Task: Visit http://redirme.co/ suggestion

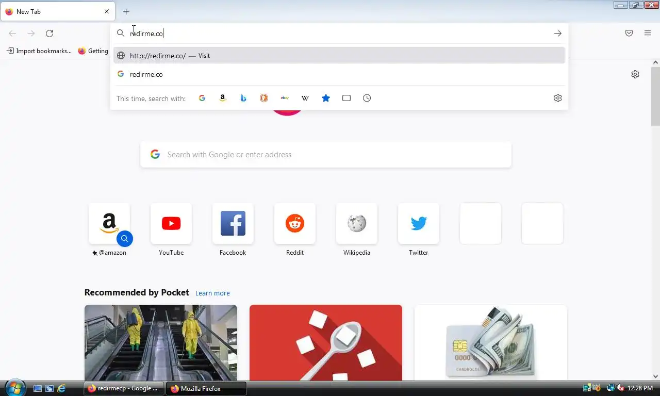Action: click(339, 56)
